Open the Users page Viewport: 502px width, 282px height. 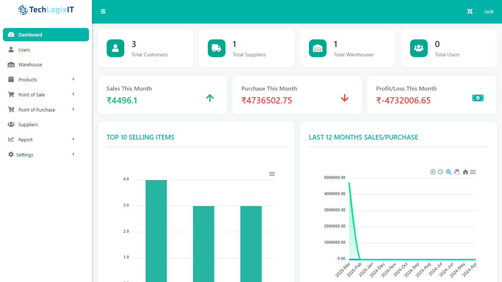(24, 50)
